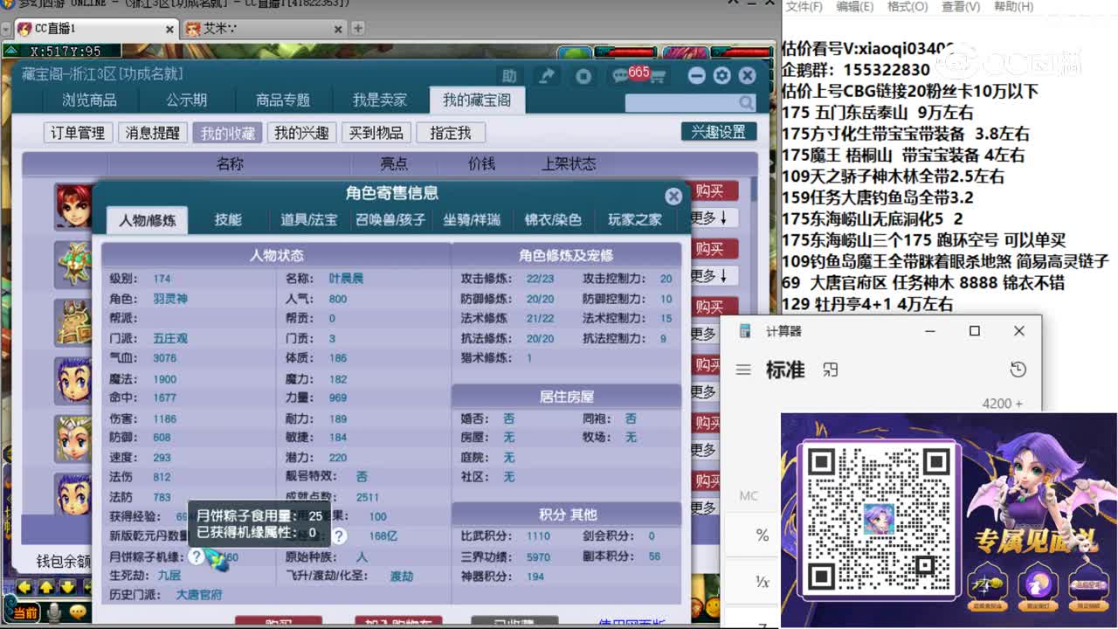This screenshot has height=629, width=1118.
Task: Click the 当前 channel badge icon
Action: tap(26, 613)
